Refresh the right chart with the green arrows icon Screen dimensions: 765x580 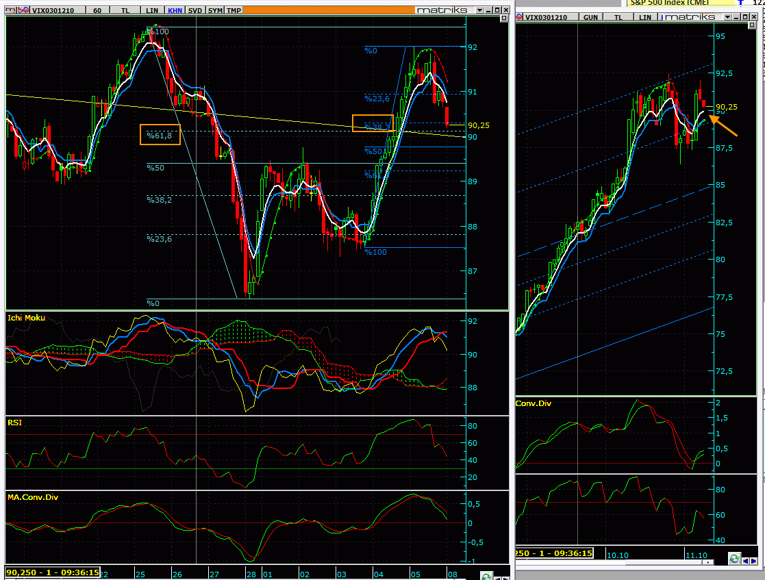[x=734, y=558]
